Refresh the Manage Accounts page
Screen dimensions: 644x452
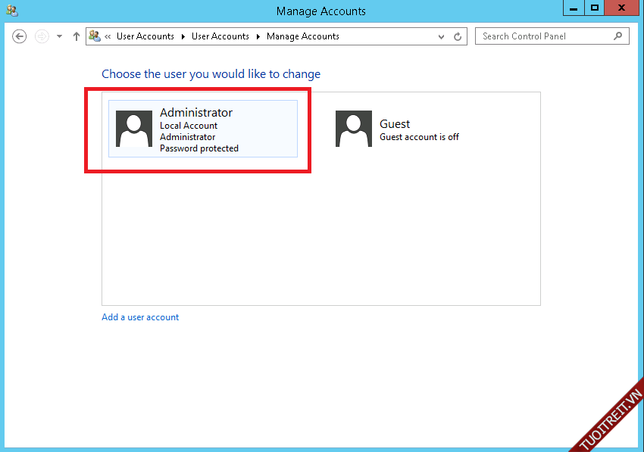pyautogui.click(x=458, y=36)
